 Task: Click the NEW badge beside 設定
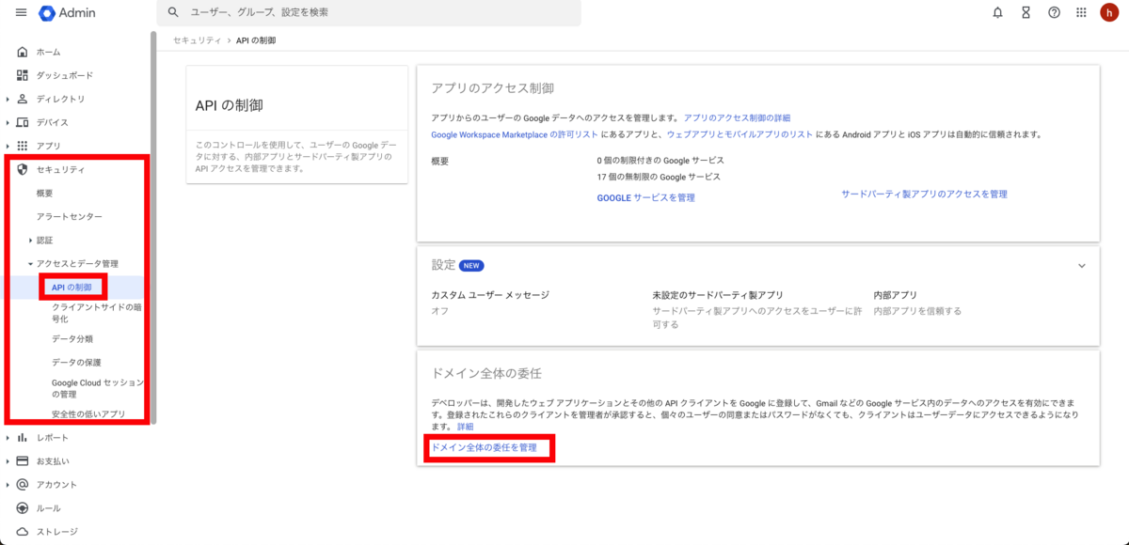(x=471, y=266)
